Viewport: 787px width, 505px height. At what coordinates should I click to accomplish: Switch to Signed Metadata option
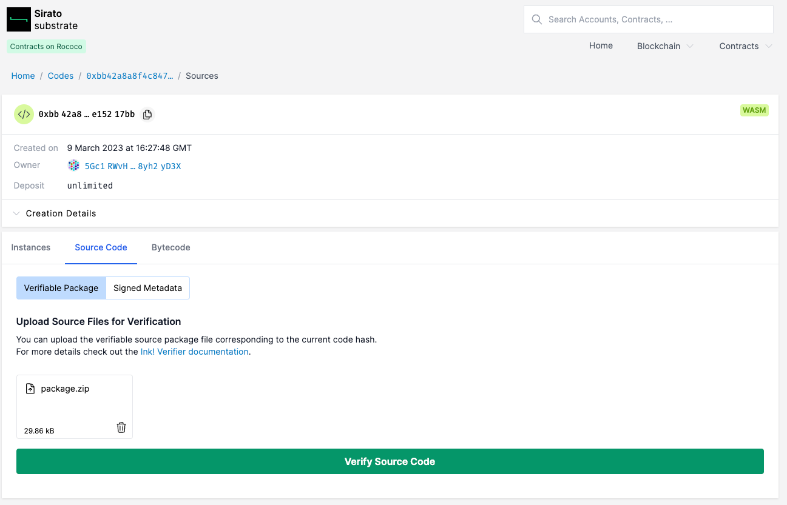(147, 288)
